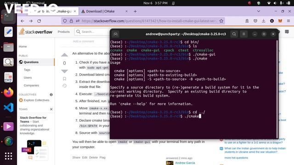Launch Firefox from the dock
The height and width of the screenshot is (165, 294).
(x=8, y=93)
